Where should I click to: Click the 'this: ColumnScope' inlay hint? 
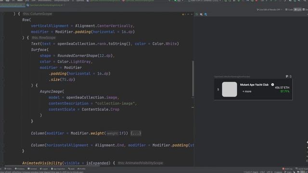point(38,14)
